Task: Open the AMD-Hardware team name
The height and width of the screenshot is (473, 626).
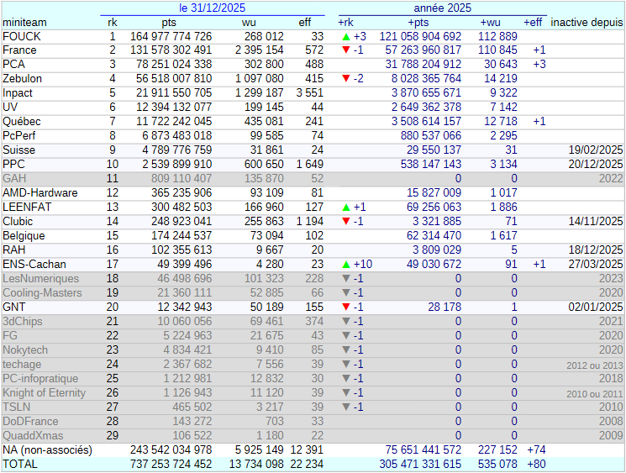Action: click(42, 193)
